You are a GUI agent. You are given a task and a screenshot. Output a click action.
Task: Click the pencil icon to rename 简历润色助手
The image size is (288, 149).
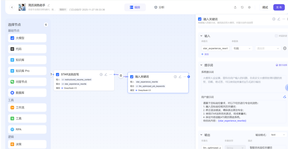pos(49,5)
